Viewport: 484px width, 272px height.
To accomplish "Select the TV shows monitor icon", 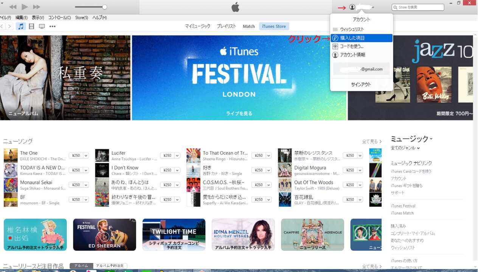I will pyautogui.click(x=42, y=26).
